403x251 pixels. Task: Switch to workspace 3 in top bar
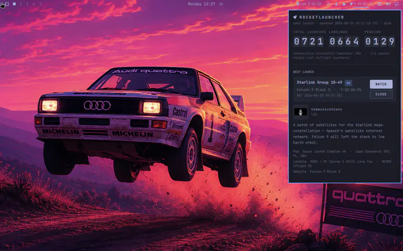coord(27,4)
